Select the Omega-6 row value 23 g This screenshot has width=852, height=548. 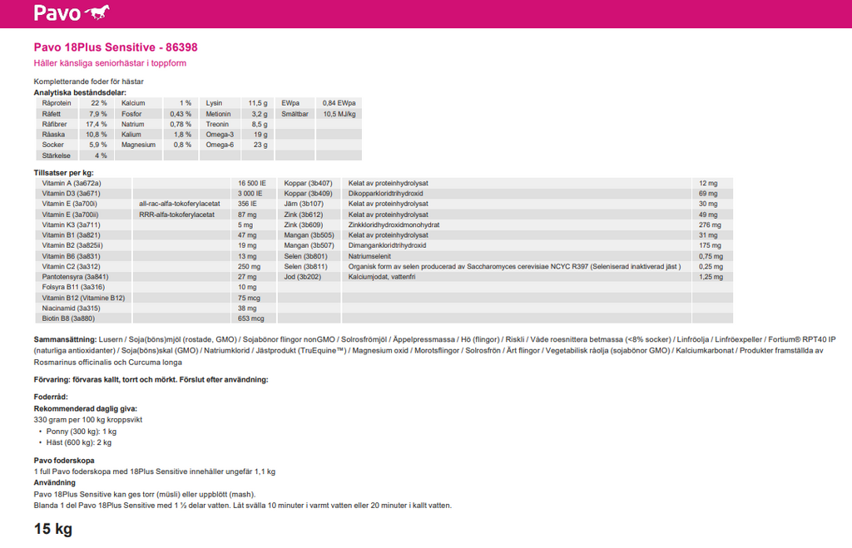[x=260, y=145]
